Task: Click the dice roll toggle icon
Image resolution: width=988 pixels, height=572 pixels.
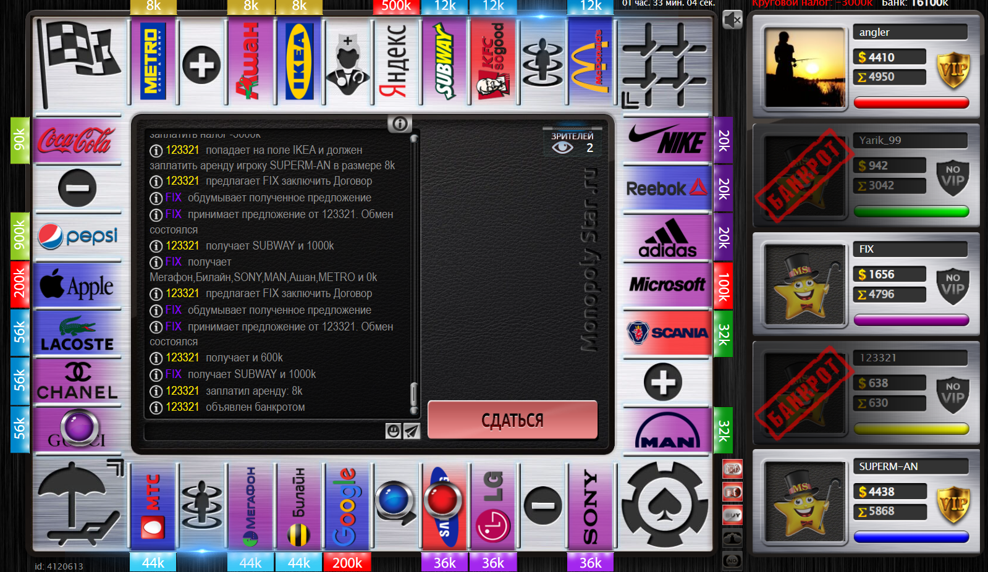Action: tap(732, 469)
